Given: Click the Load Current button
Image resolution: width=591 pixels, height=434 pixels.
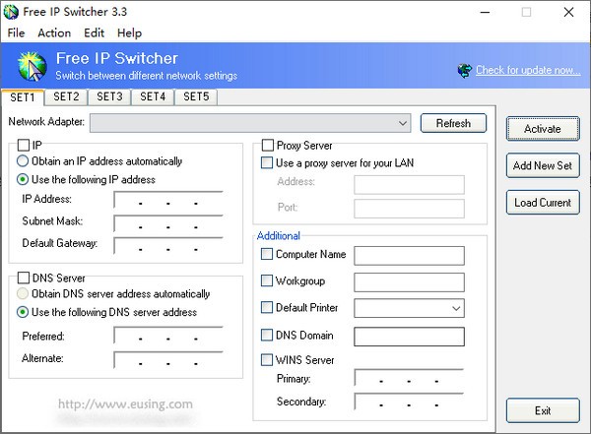Looking at the screenshot, I should [x=543, y=203].
